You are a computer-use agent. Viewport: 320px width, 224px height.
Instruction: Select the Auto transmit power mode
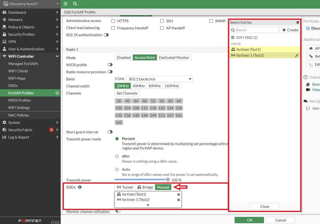(117, 169)
